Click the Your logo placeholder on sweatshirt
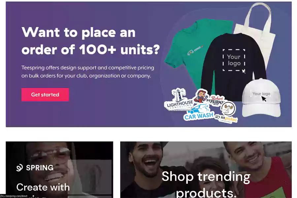 [234, 60]
